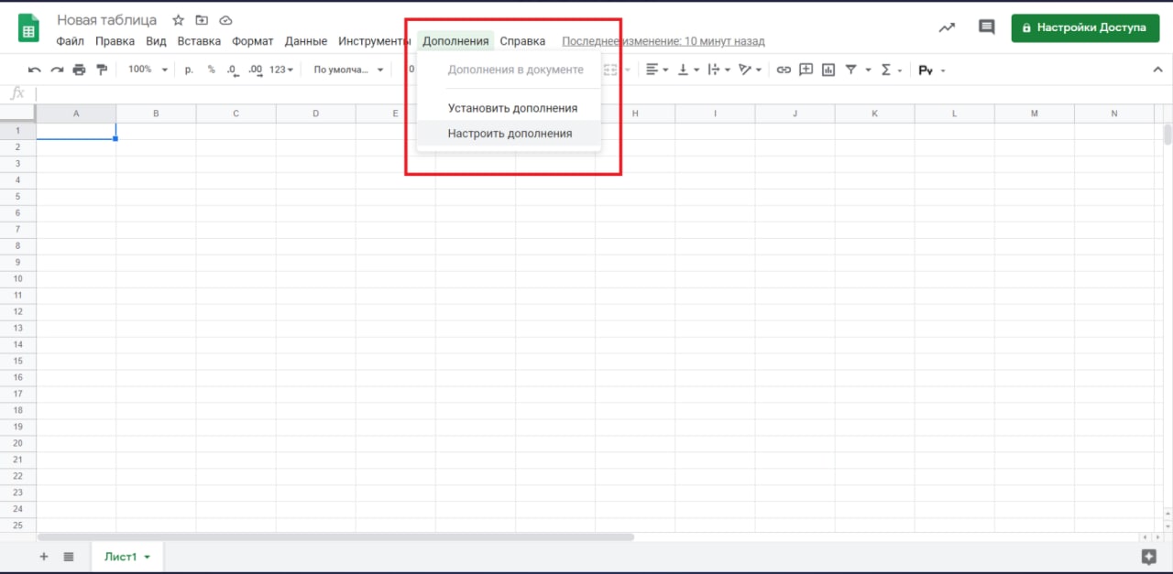The image size is (1173, 574).
Task: Open horizontal align dropdown
Action: tap(657, 70)
